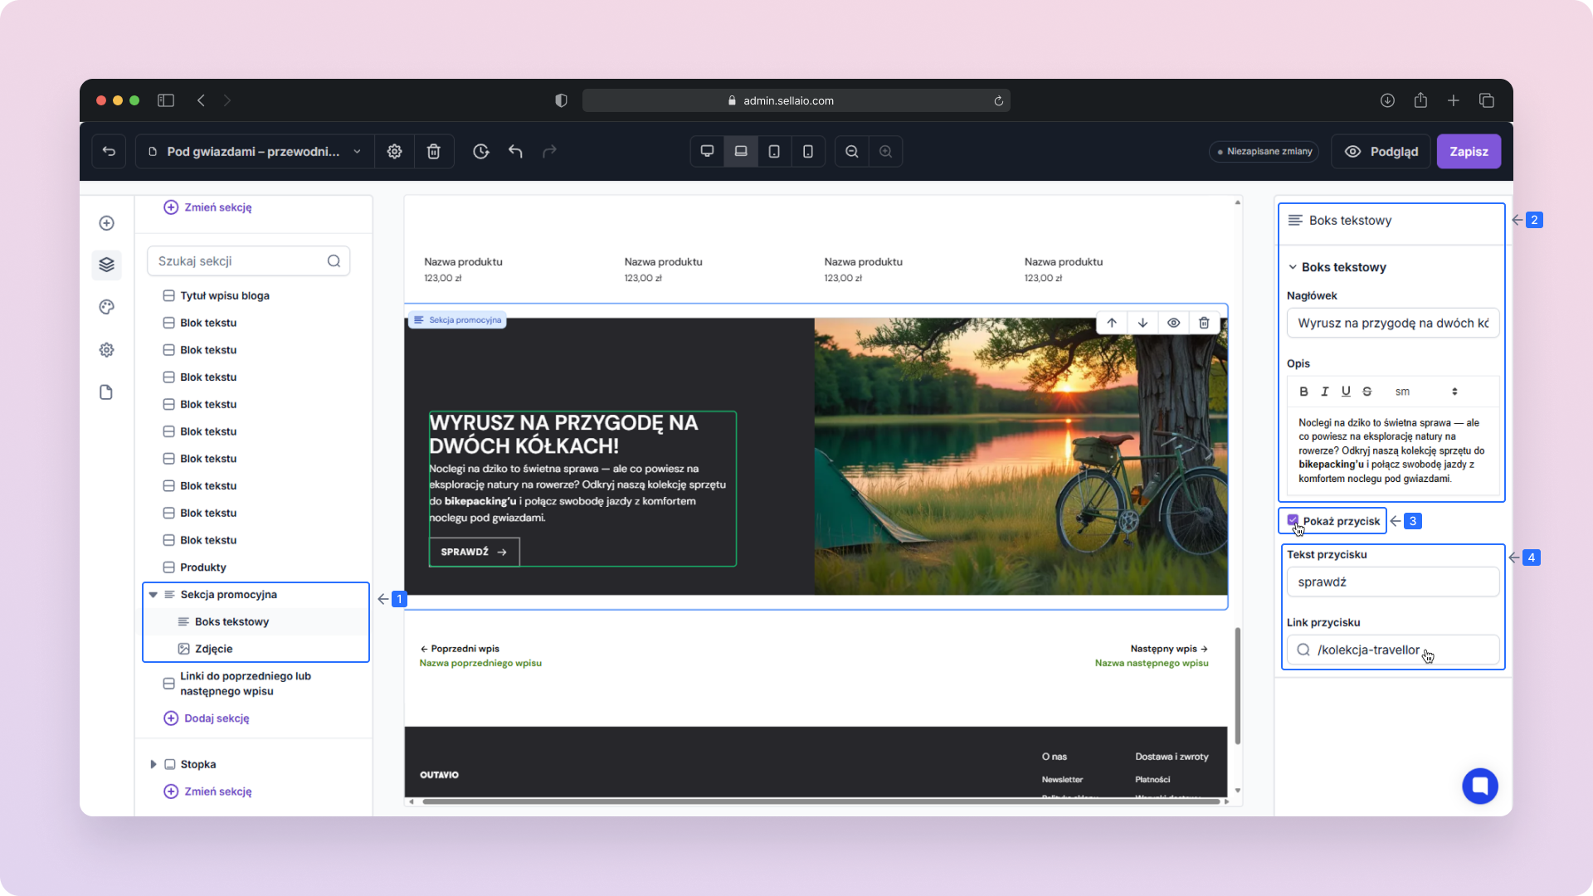Open the color palette theme settings
Image resolution: width=1593 pixels, height=896 pixels.
pos(106,307)
